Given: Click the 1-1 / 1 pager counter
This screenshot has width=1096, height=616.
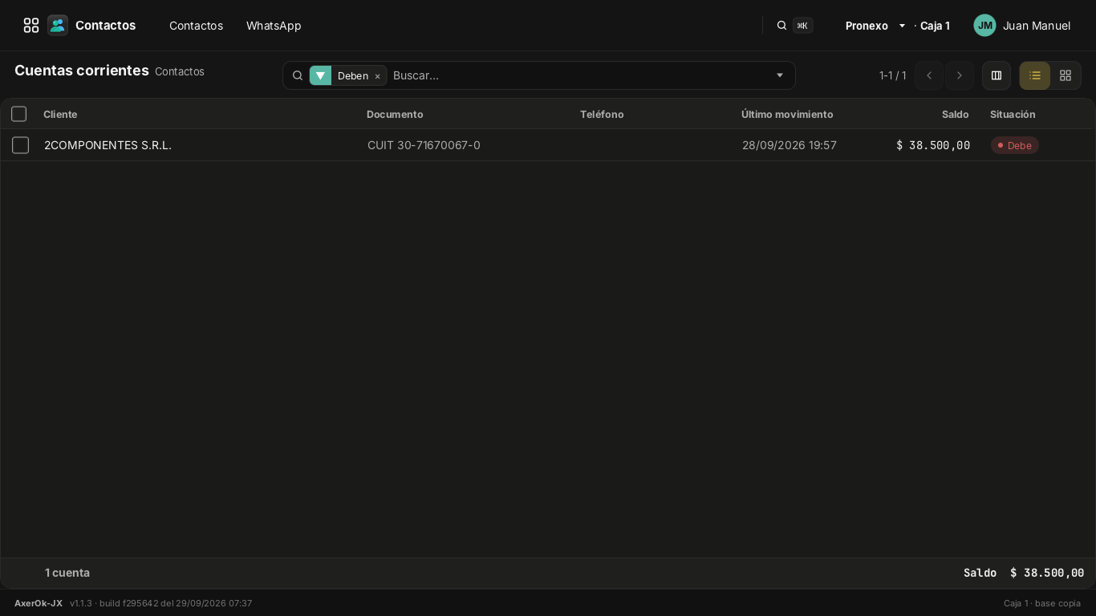Looking at the screenshot, I should click(x=893, y=75).
